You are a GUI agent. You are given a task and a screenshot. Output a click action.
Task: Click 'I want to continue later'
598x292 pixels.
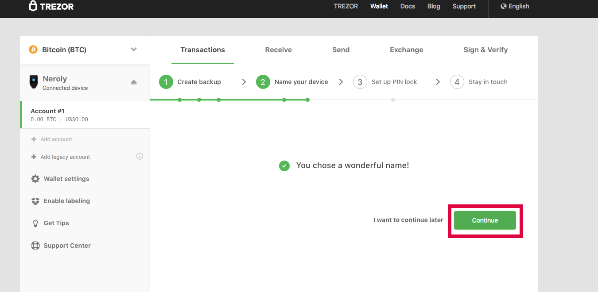coord(408,220)
